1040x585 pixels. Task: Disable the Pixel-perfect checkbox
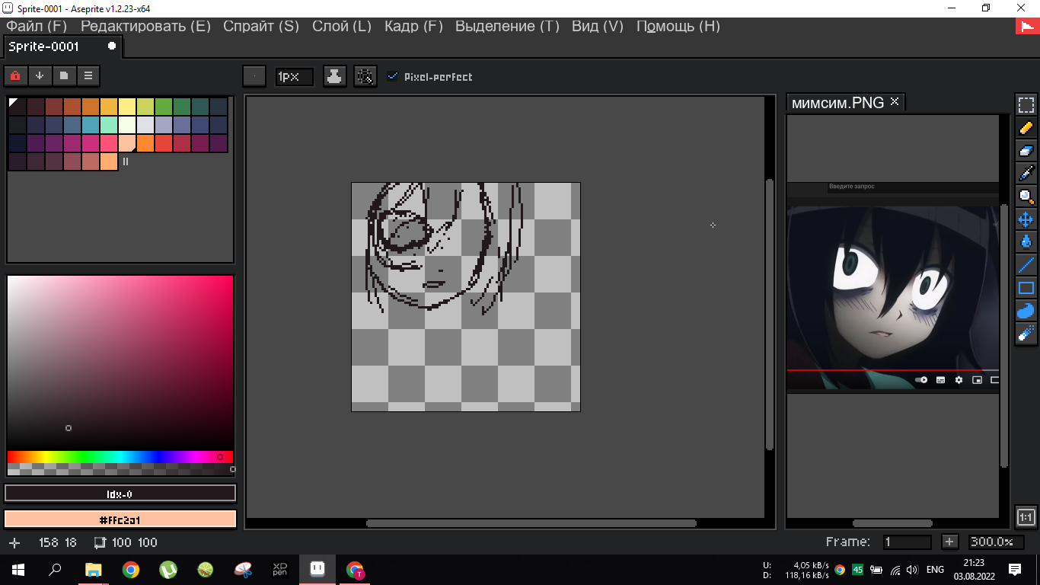(392, 76)
